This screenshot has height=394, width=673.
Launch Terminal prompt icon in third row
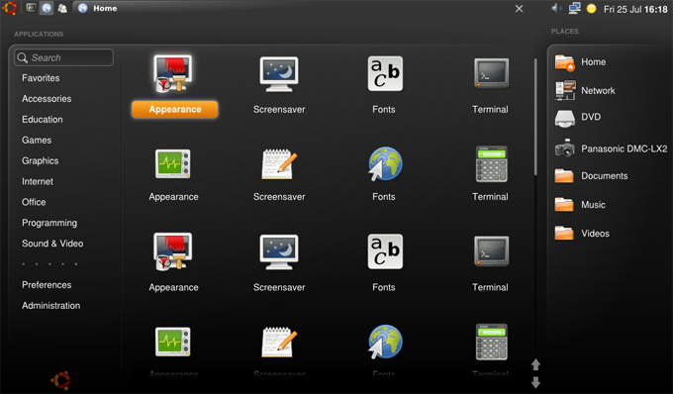492,251
